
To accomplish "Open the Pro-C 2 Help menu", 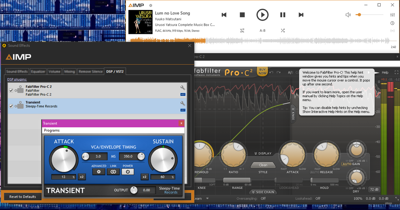I will click(385, 72).
